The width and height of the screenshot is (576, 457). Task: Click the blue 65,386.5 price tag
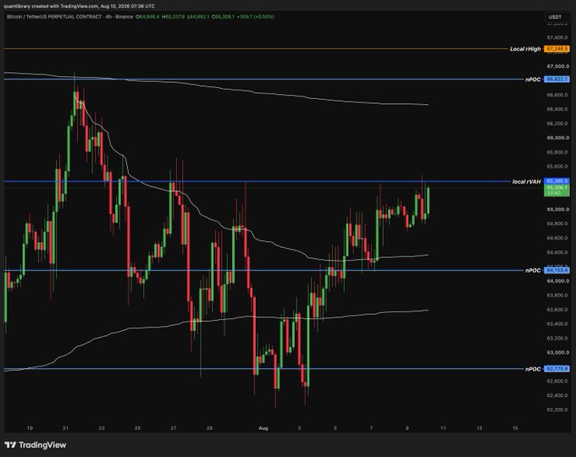coord(557,181)
